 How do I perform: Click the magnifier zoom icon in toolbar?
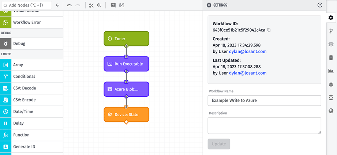99,5
